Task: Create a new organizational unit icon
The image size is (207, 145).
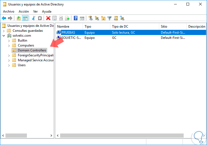Action: click(103, 18)
